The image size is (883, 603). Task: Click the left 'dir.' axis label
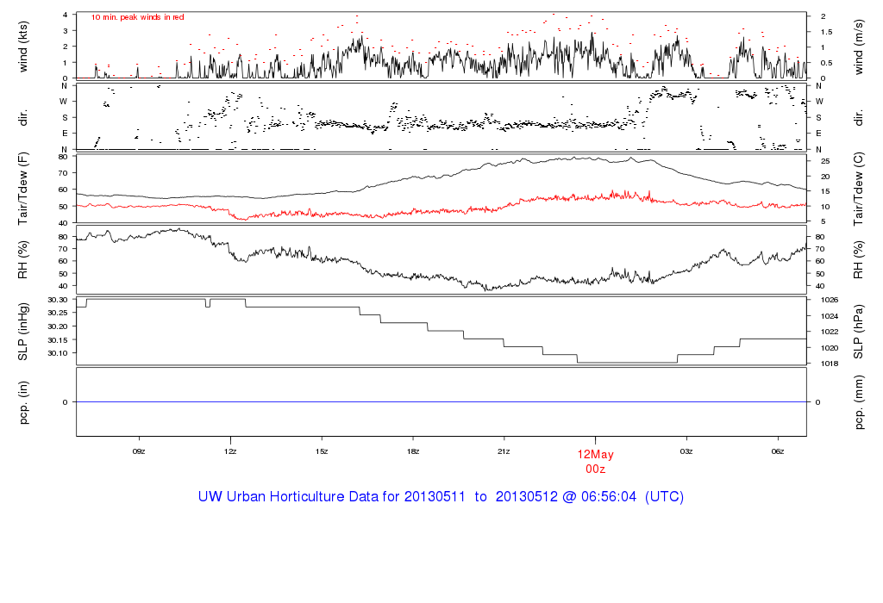point(23,118)
